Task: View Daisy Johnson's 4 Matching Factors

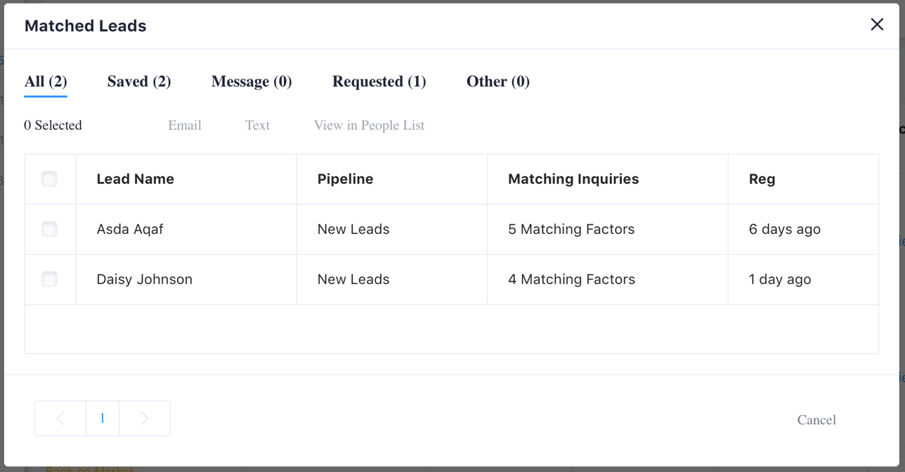Action: tap(571, 280)
